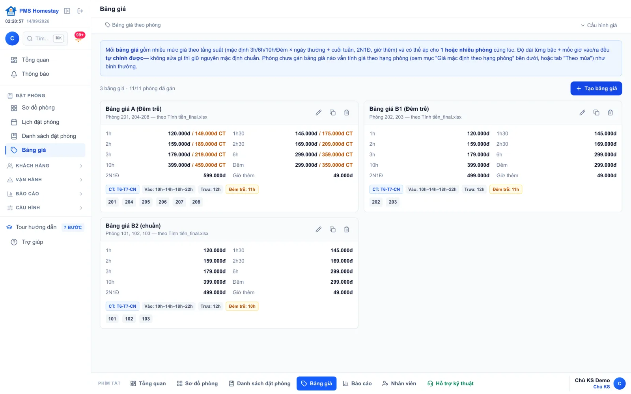This screenshot has height=394, width=631.
Task: Click the Tạo bảng giá button
Action: coord(596,89)
